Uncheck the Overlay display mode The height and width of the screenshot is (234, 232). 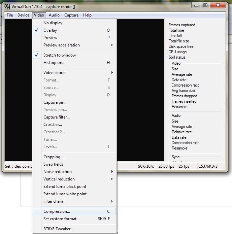(x=74, y=30)
